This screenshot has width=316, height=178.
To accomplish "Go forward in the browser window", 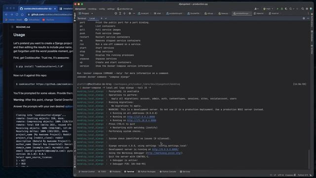I will [11, 14].
